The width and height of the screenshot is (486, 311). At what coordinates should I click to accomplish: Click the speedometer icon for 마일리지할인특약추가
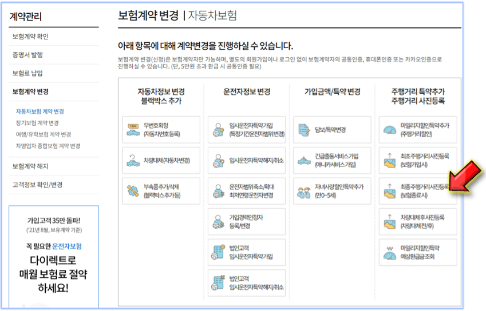(x=390, y=130)
